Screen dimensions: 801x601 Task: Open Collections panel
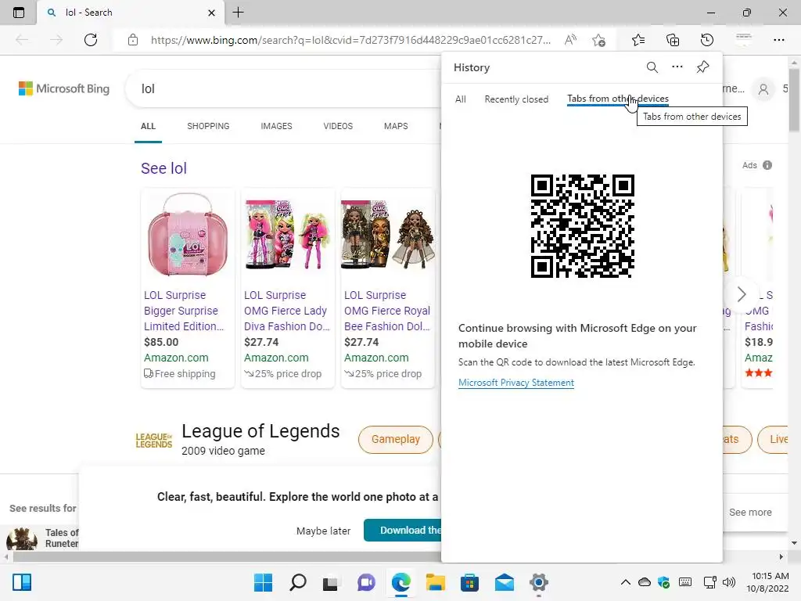click(673, 40)
